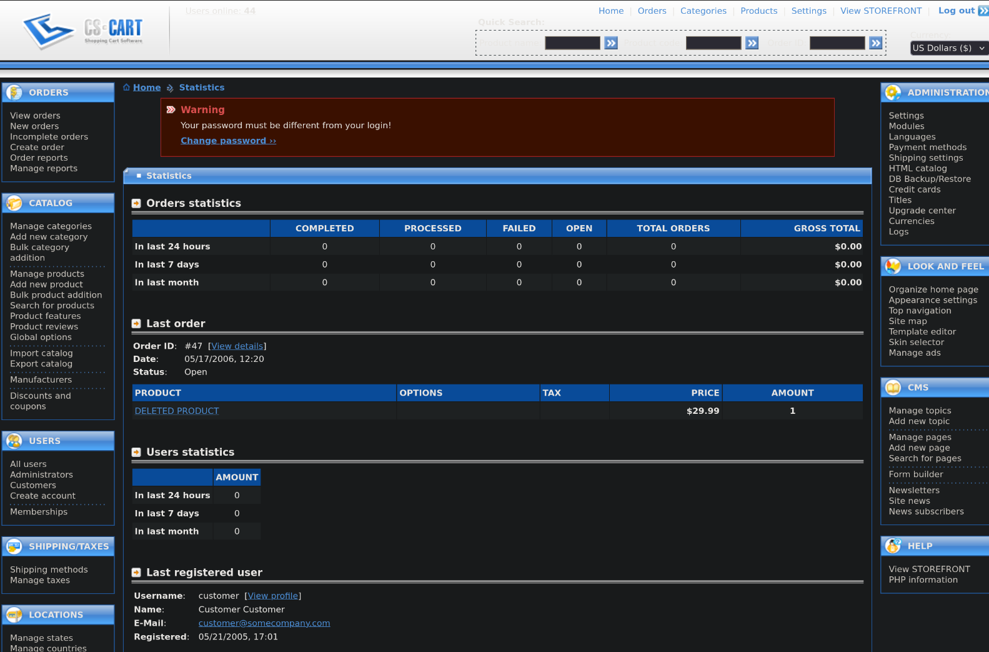Submit the product name quick search arrow

click(611, 43)
